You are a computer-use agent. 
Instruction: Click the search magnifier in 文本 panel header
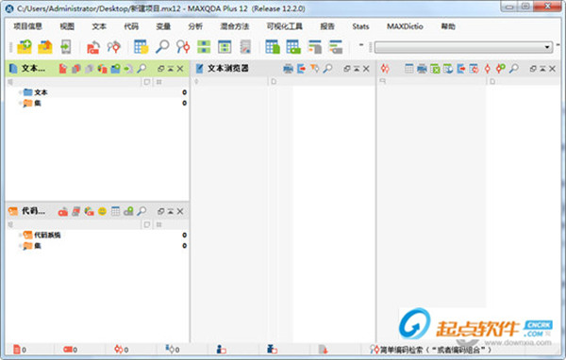point(141,68)
